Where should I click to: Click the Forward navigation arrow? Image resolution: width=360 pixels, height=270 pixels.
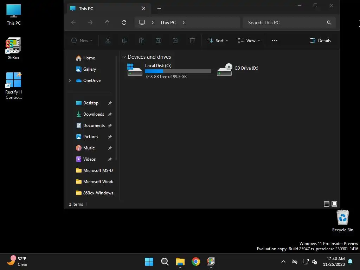pyautogui.click(x=90, y=22)
